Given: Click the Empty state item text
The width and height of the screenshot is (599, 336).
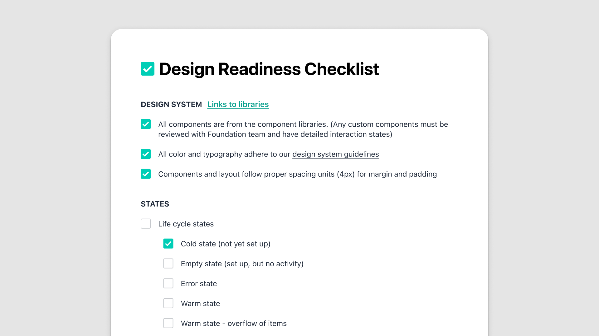Looking at the screenshot, I should point(242,264).
